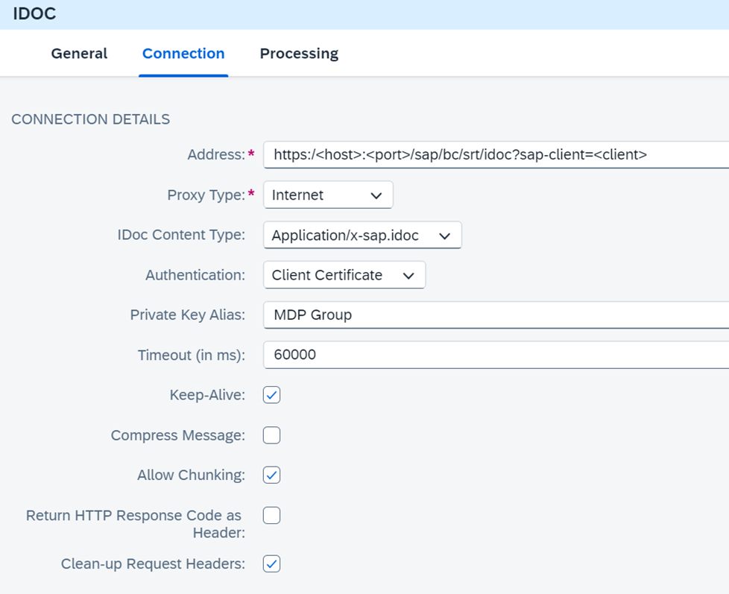This screenshot has width=729, height=594.
Task: Select the Connection tab
Action: [x=183, y=54]
